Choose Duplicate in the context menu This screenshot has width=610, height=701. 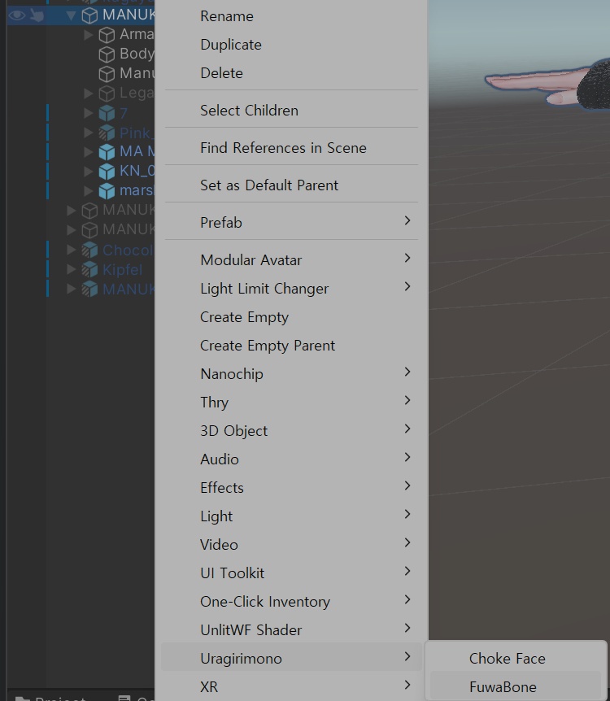[290, 45]
